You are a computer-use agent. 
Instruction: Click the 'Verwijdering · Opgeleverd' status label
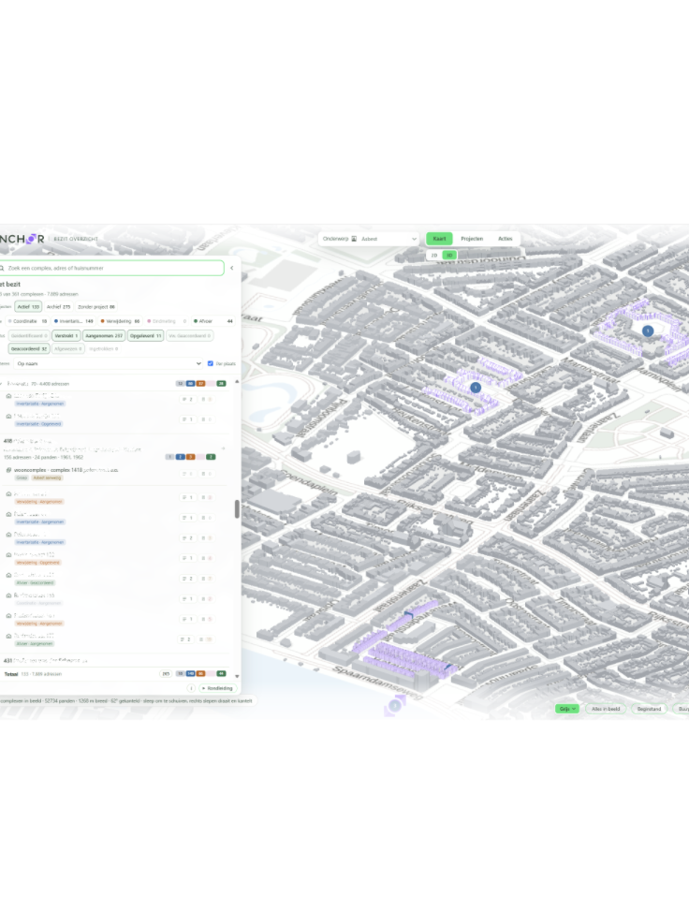(37, 563)
